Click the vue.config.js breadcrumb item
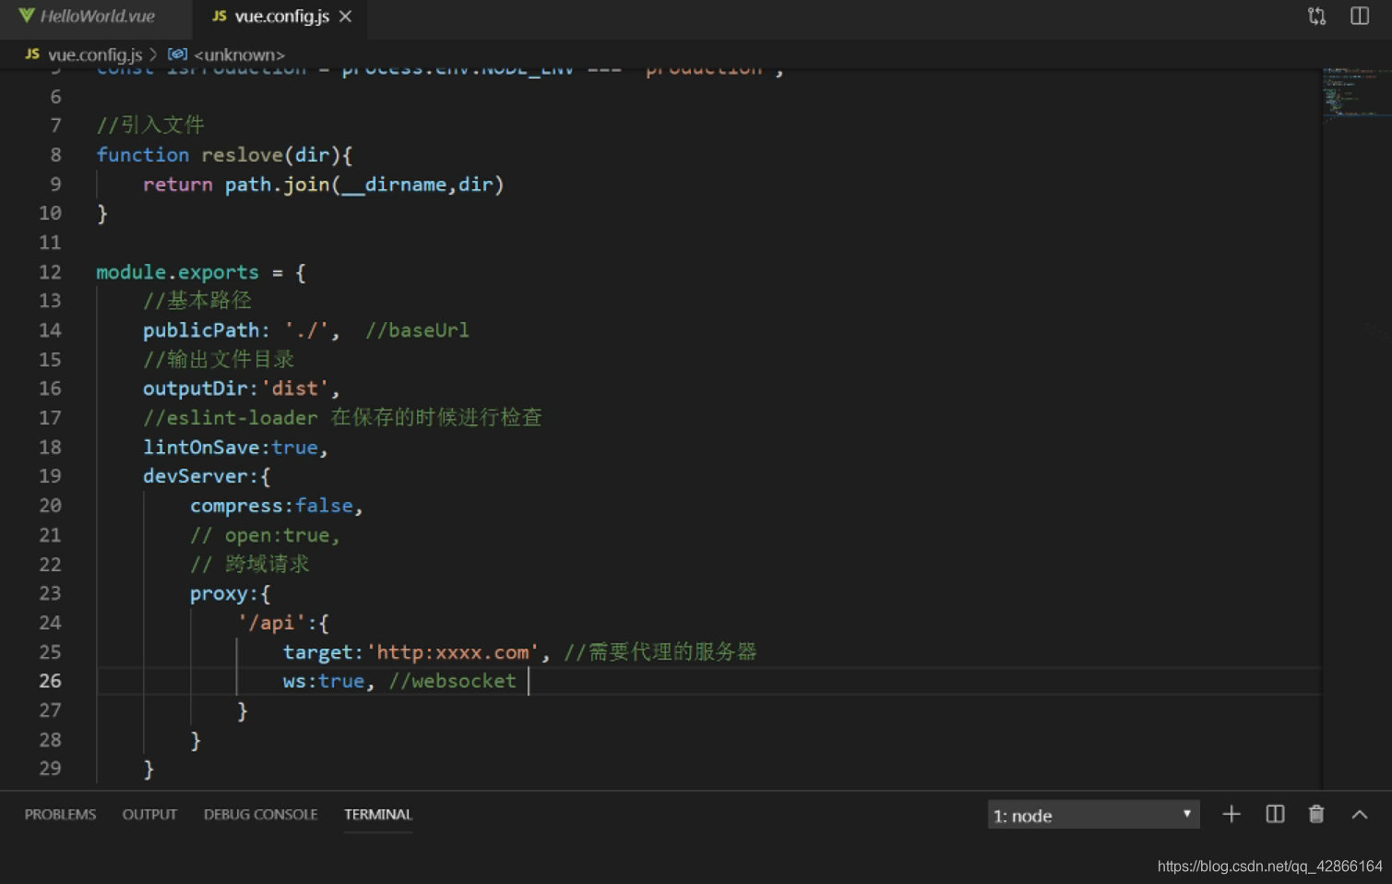Screen dimensions: 1392x884 (95, 54)
